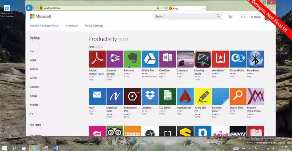The height and width of the screenshot is (151, 292).
Task: Select the Blue-Beam Bluetooth app icon
Action: pos(255,59)
